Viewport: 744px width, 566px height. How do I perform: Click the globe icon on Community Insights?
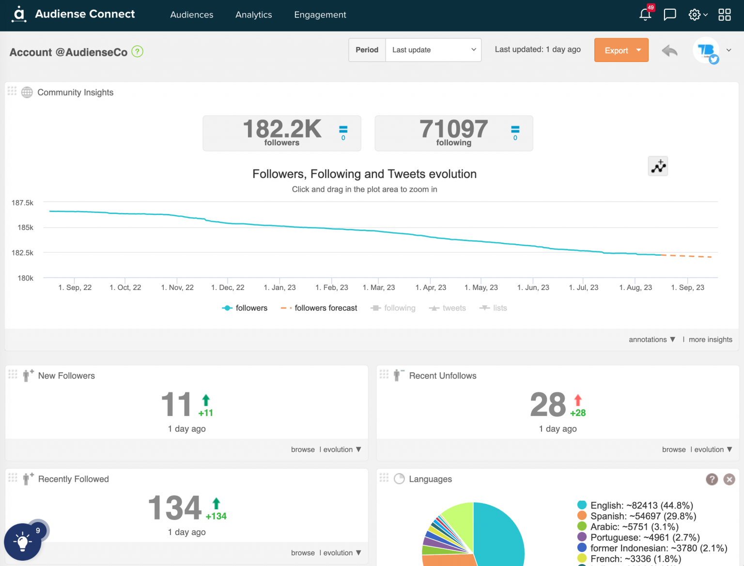[27, 92]
